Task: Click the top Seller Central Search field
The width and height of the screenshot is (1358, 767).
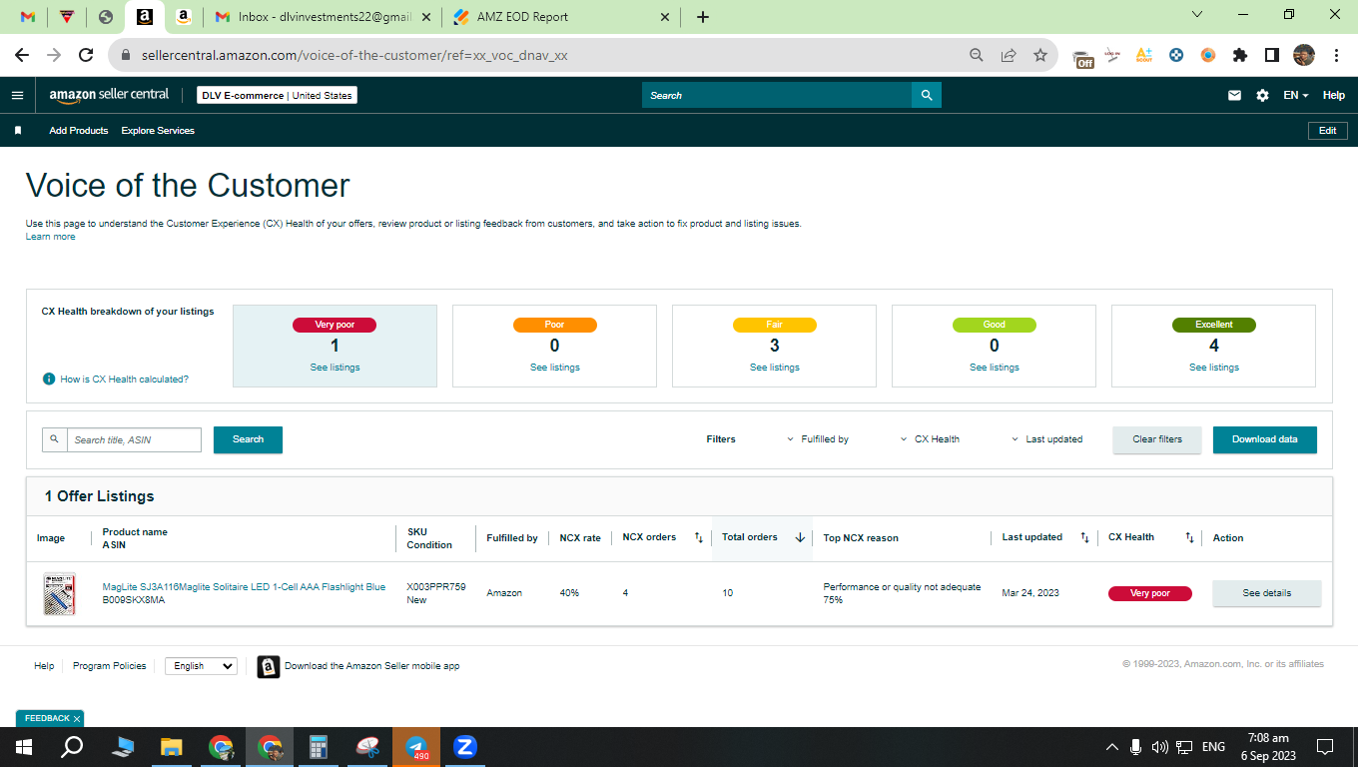Action: [777, 96]
